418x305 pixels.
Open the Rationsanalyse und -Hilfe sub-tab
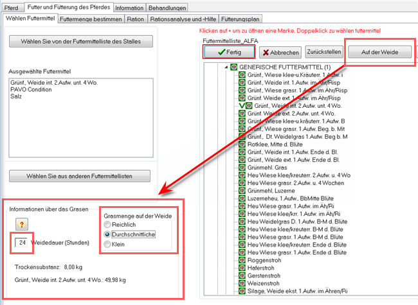point(183,19)
